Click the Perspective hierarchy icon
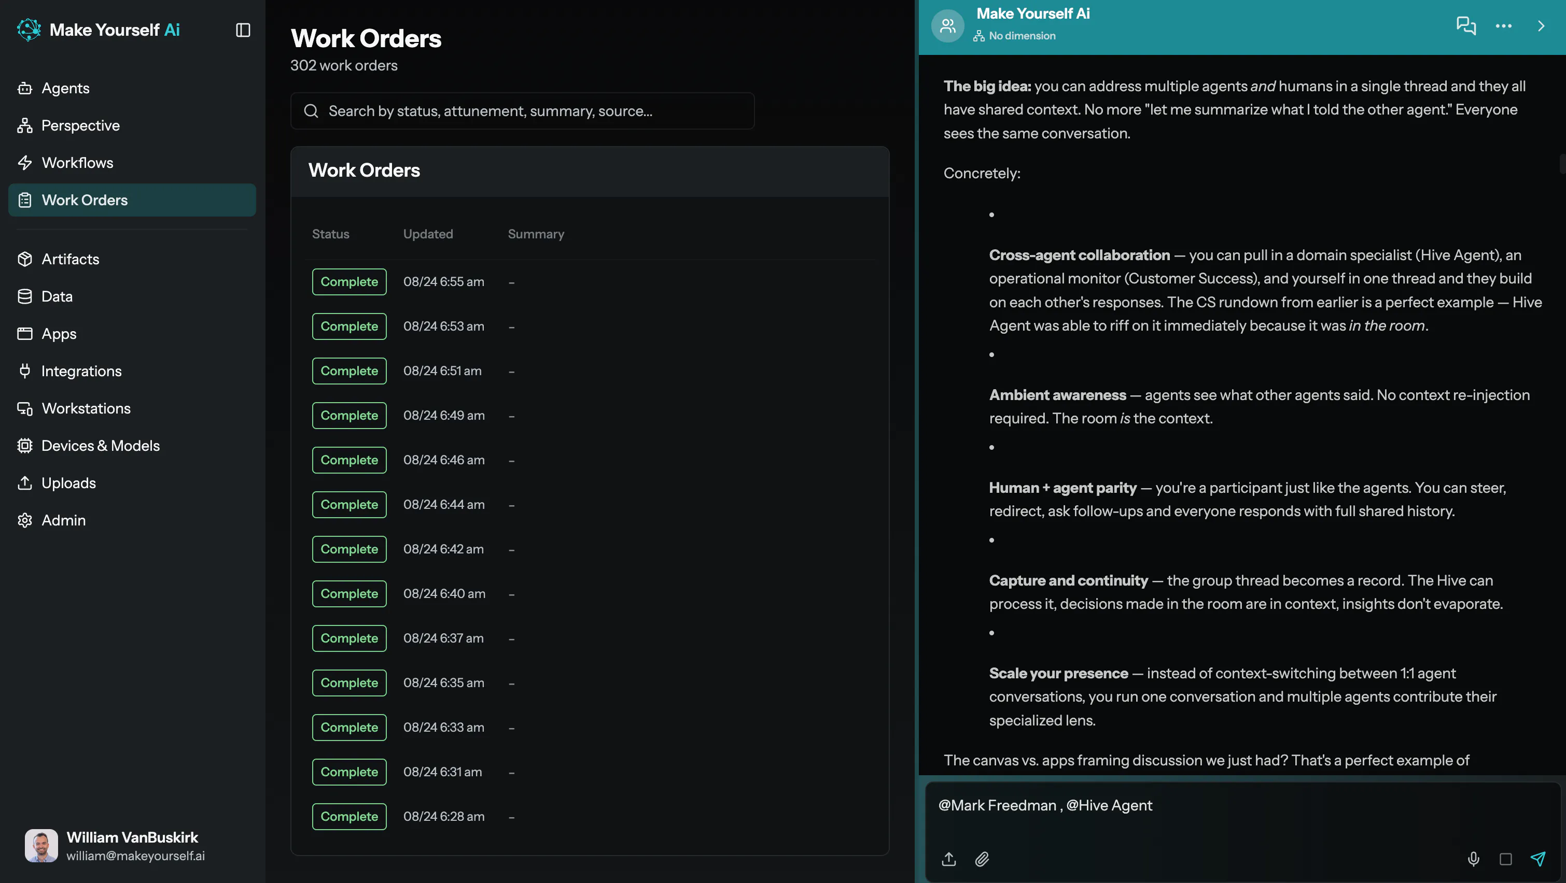This screenshot has width=1566, height=883. 25,125
